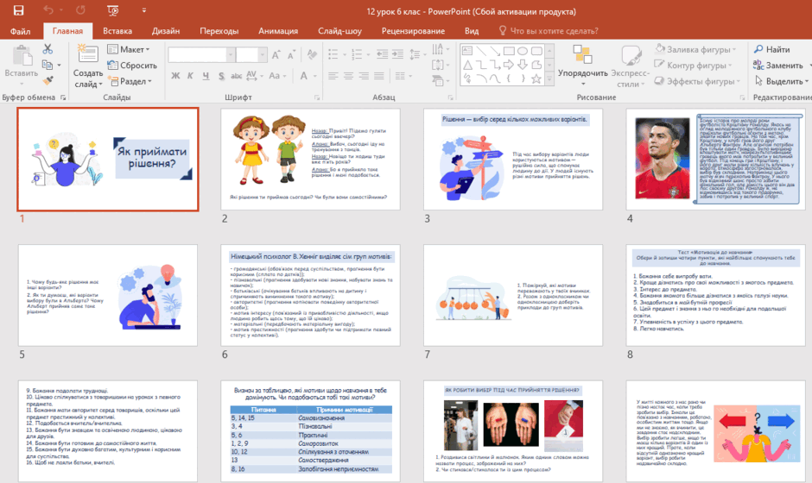Open Контур фигуры shape outline
This screenshot has width=812, height=483.
[693, 66]
